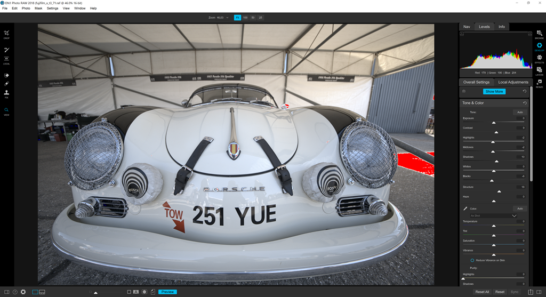Open the Mask menu

(38, 9)
